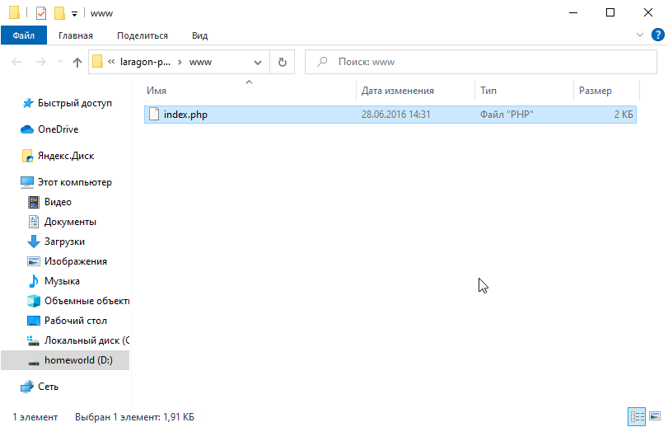Go up one folder level with arrow
This screenshot has width=668, height=427.
tap(77, 62)
